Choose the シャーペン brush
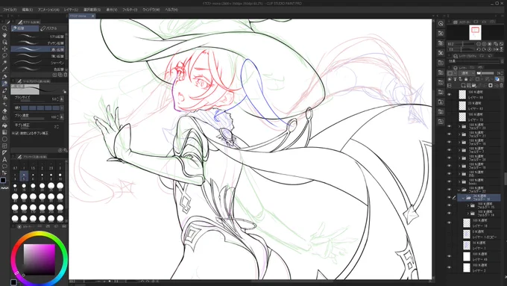 [x=38, y=63]
